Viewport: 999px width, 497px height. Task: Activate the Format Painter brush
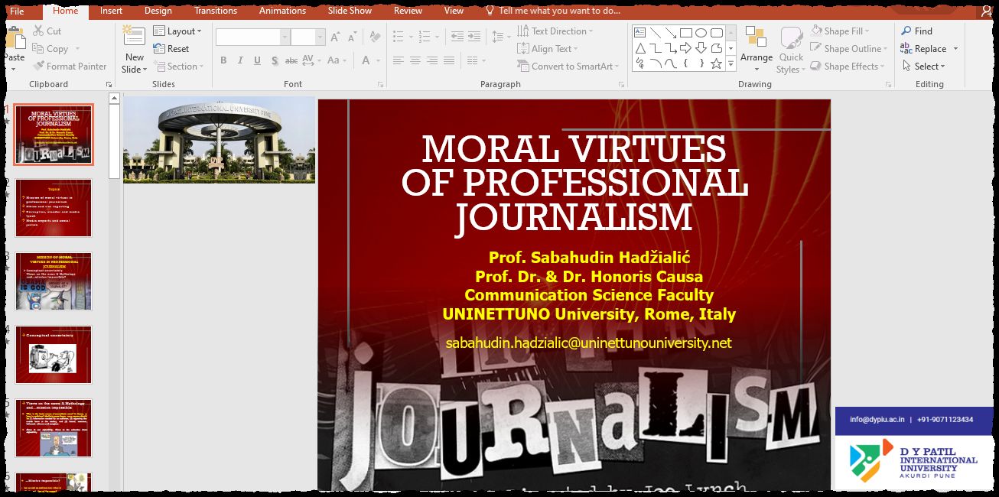point(70,67)
